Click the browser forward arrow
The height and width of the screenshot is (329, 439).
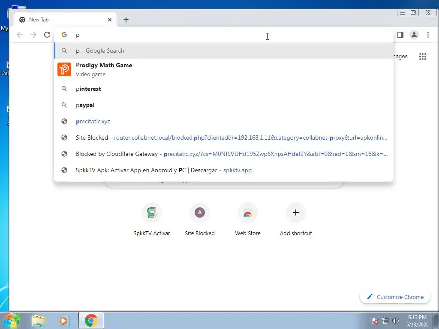[x=33, y=35]
